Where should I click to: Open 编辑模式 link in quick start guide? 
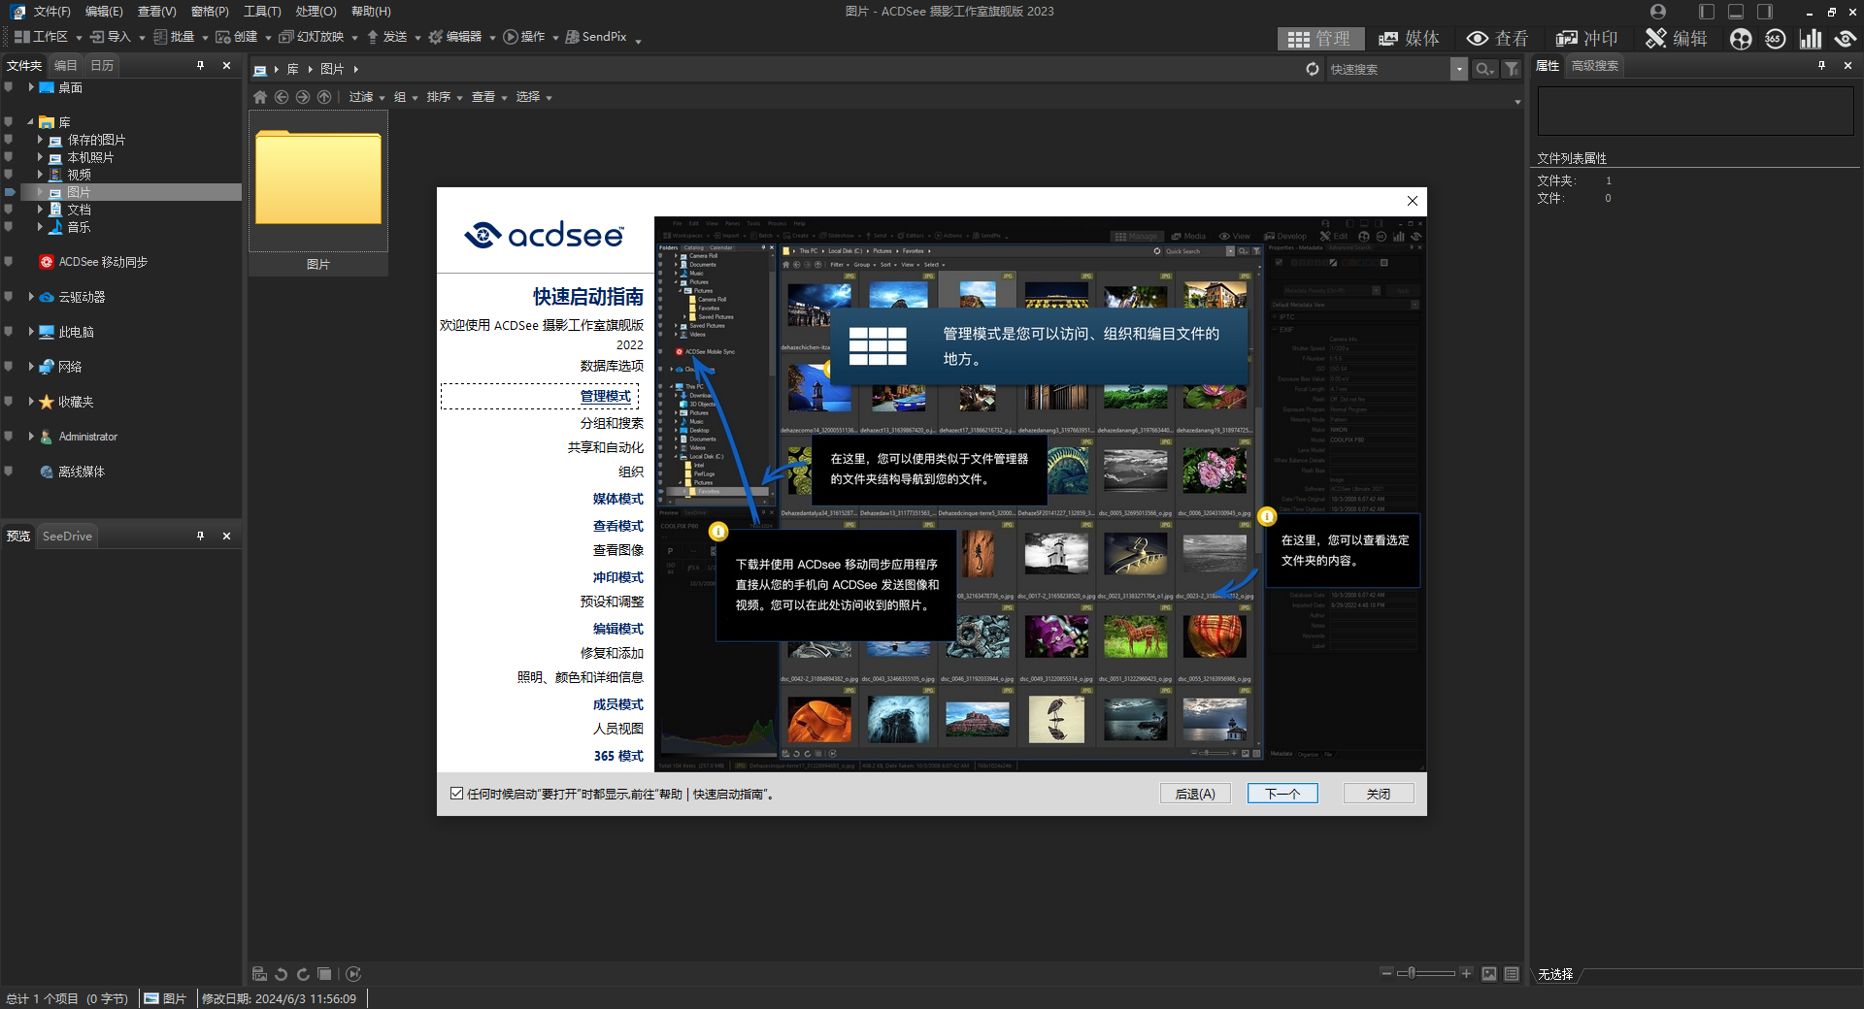coord(617,629)
